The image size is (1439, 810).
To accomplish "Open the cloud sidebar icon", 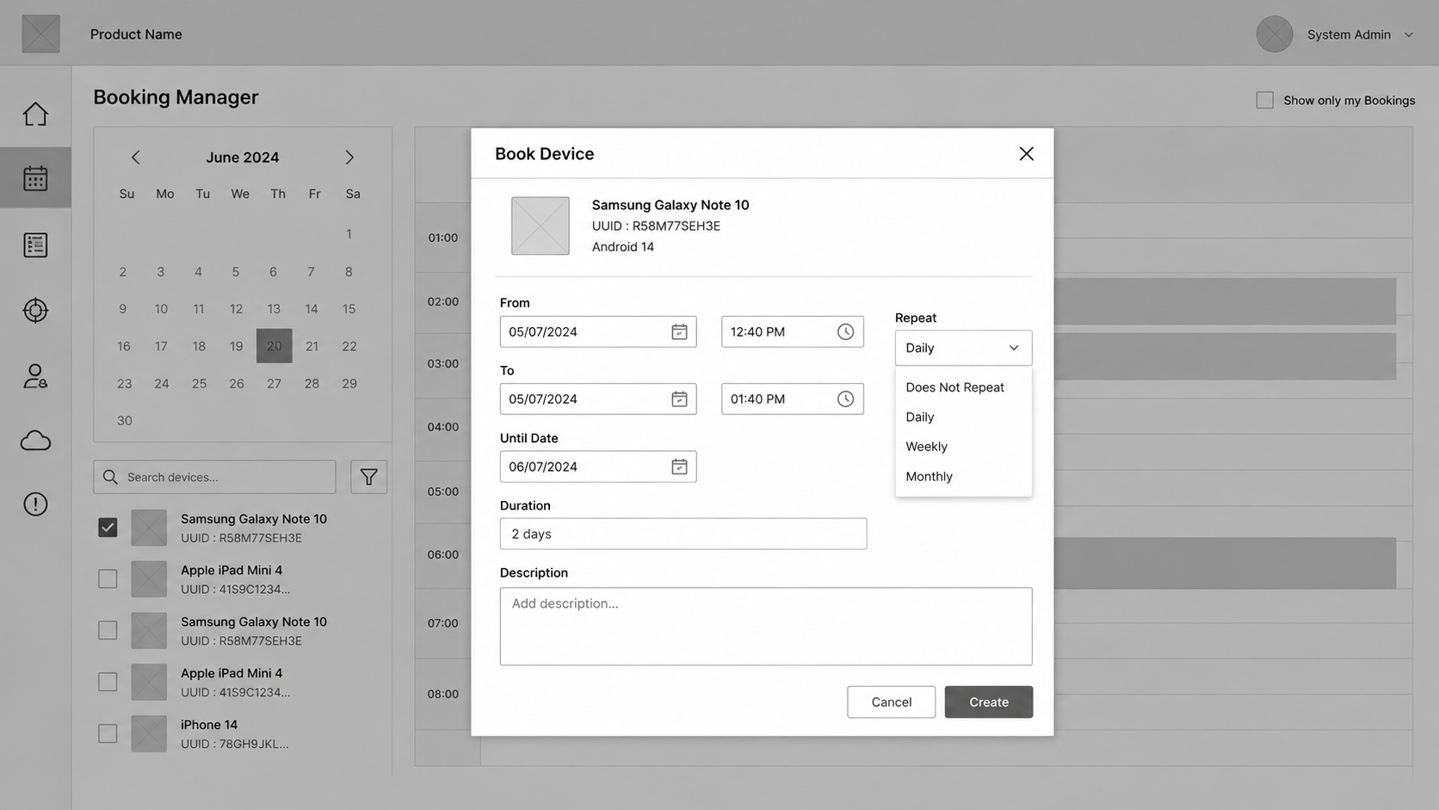I will (35, 441).
